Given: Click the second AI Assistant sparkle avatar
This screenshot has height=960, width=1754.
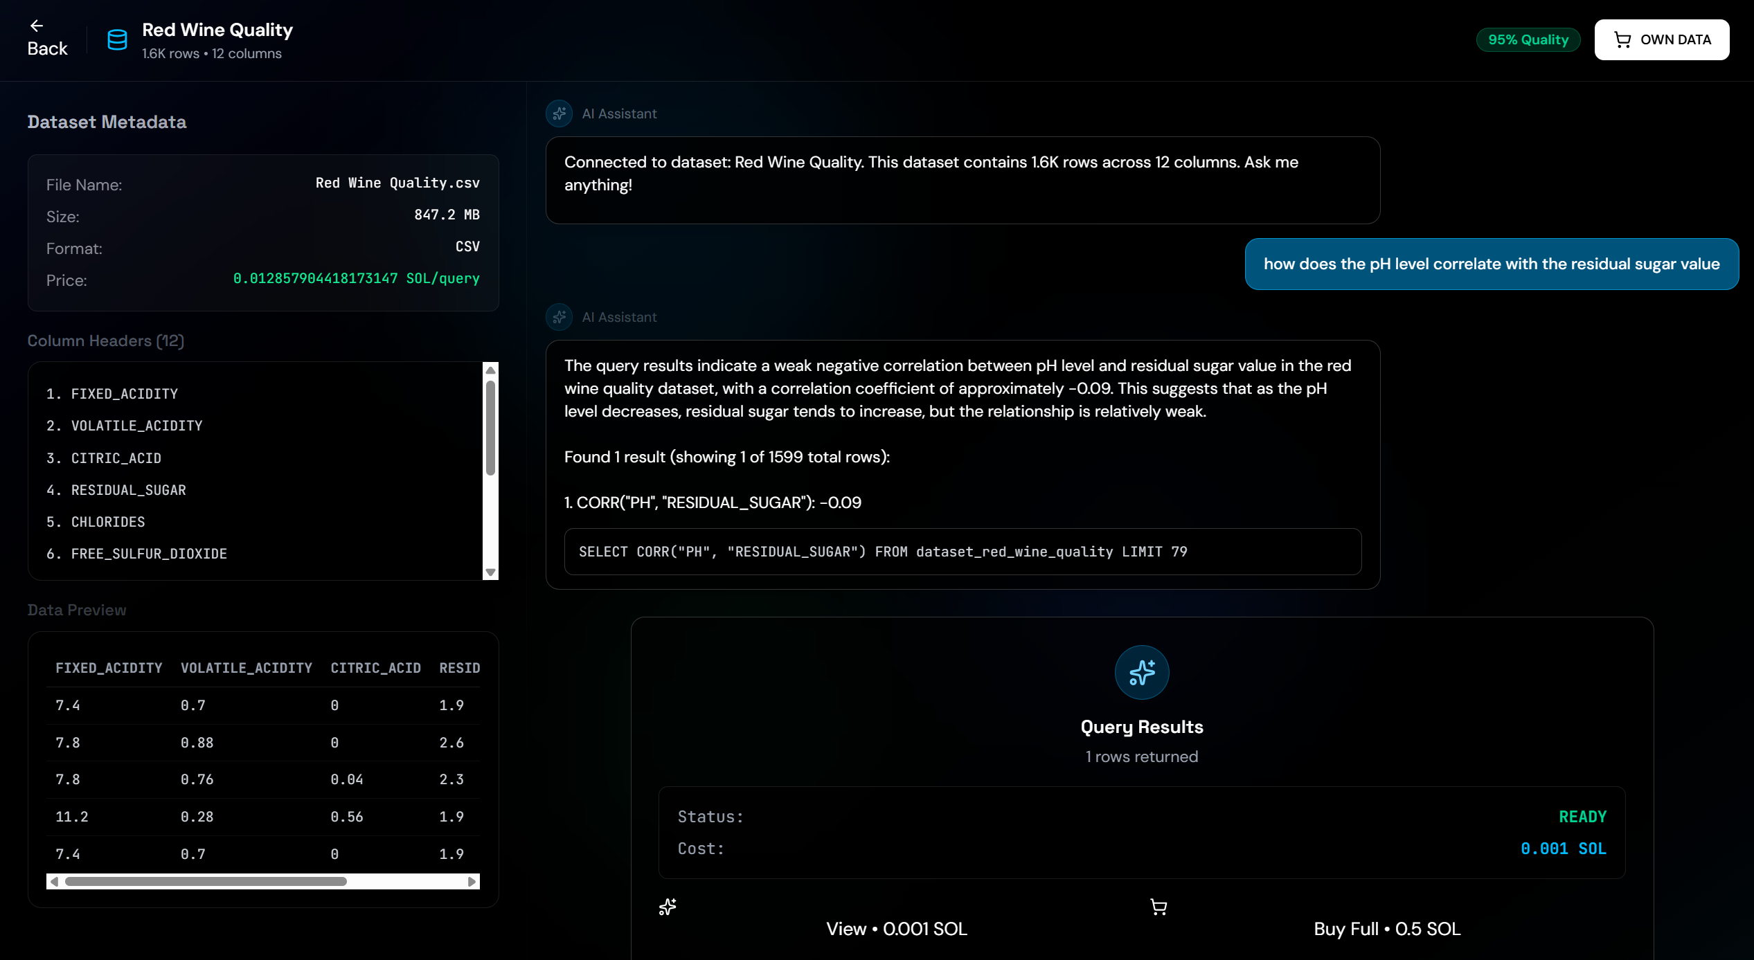Looking at the screenshot, I should [x=559, y=317].
